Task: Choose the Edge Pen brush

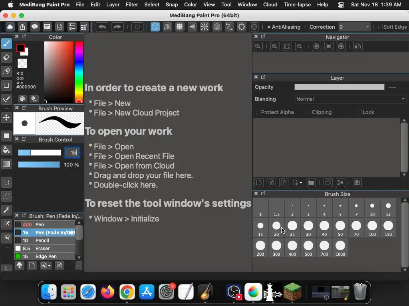Action: [x=44, y=256]
